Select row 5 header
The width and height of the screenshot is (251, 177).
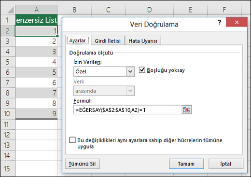click(8, 62)
